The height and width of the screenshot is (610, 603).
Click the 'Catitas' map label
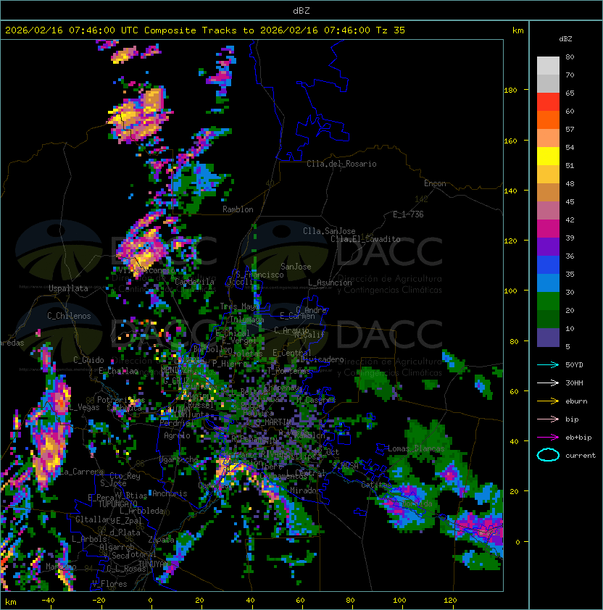pyautogui.click(x=376, y=485)
